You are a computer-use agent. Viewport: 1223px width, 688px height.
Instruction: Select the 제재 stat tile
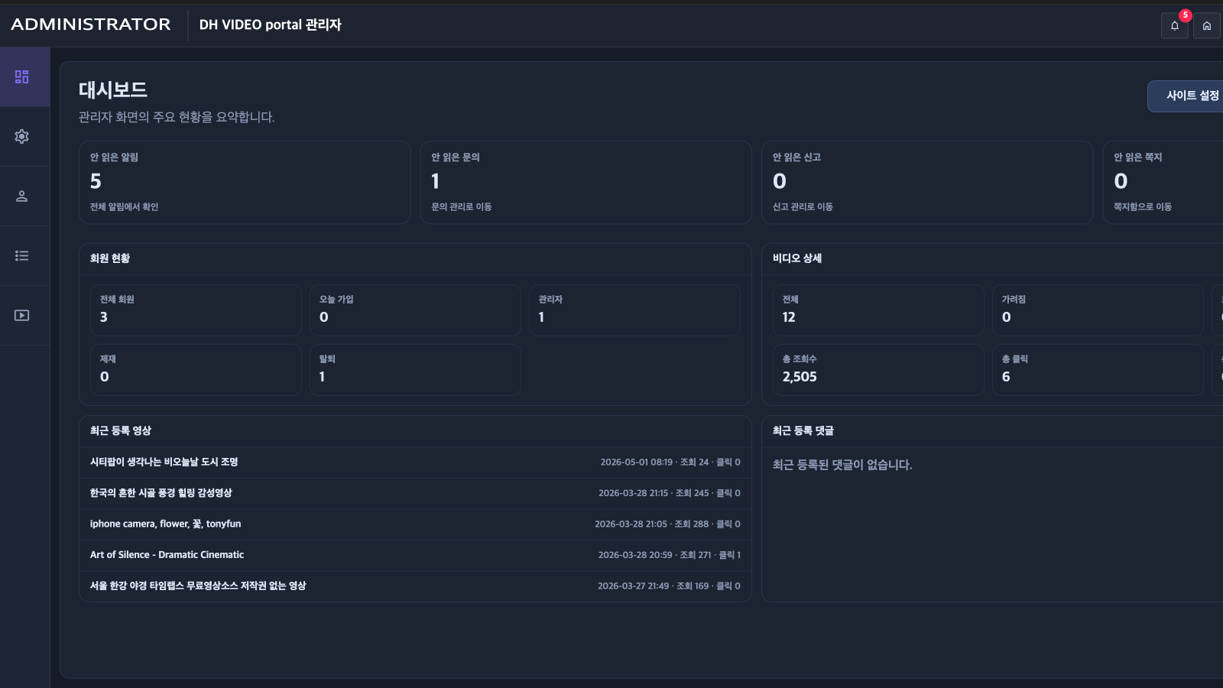(x=196, y=370)
